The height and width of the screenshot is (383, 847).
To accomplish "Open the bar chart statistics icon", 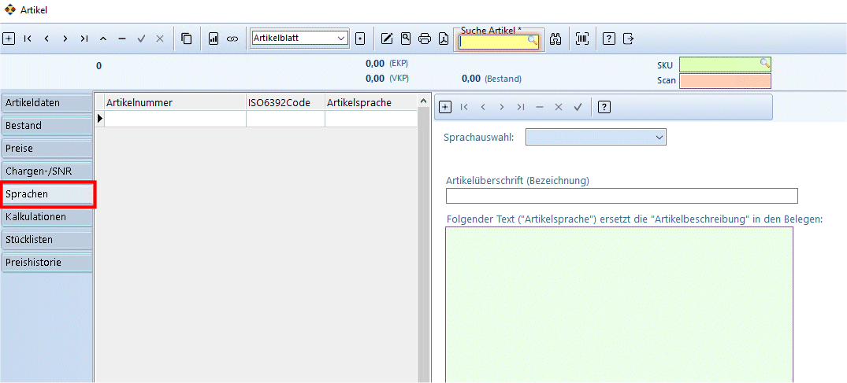I will point(214,39).
